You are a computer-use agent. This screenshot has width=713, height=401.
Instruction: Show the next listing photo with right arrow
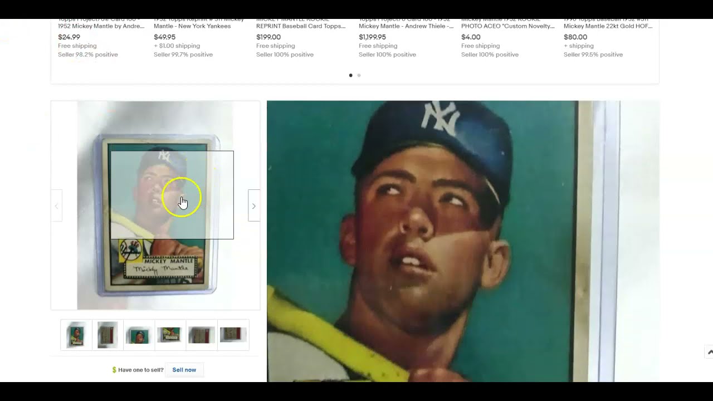253,206
